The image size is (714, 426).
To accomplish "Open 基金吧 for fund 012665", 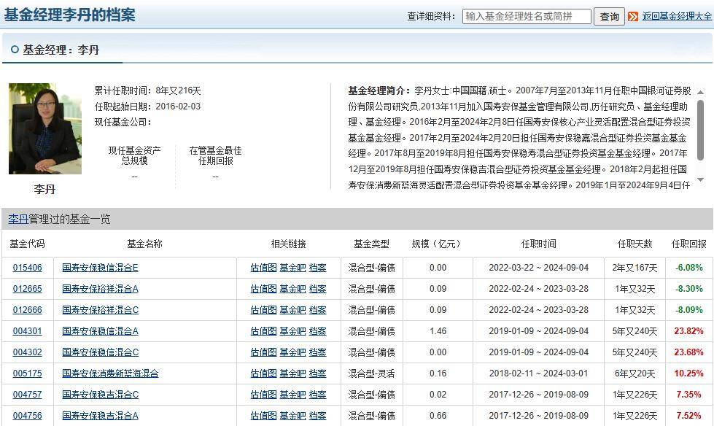I will (x=291, y=290).
